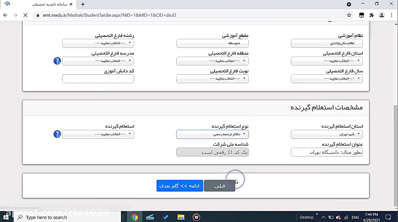Click the ENG language indicator in the tray
The width and height of the screenshot is (398, 222).
click(355, 217)
